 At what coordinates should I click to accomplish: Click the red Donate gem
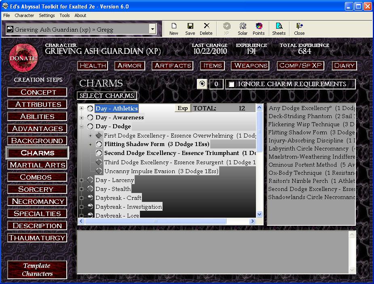(x=23, y=58)
